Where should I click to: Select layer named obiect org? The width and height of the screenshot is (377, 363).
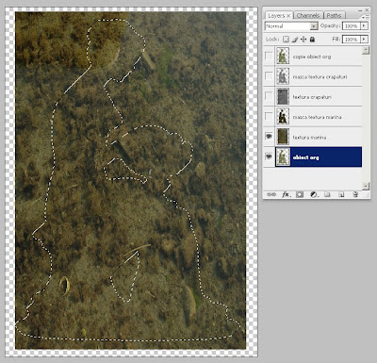pos(305,157)
